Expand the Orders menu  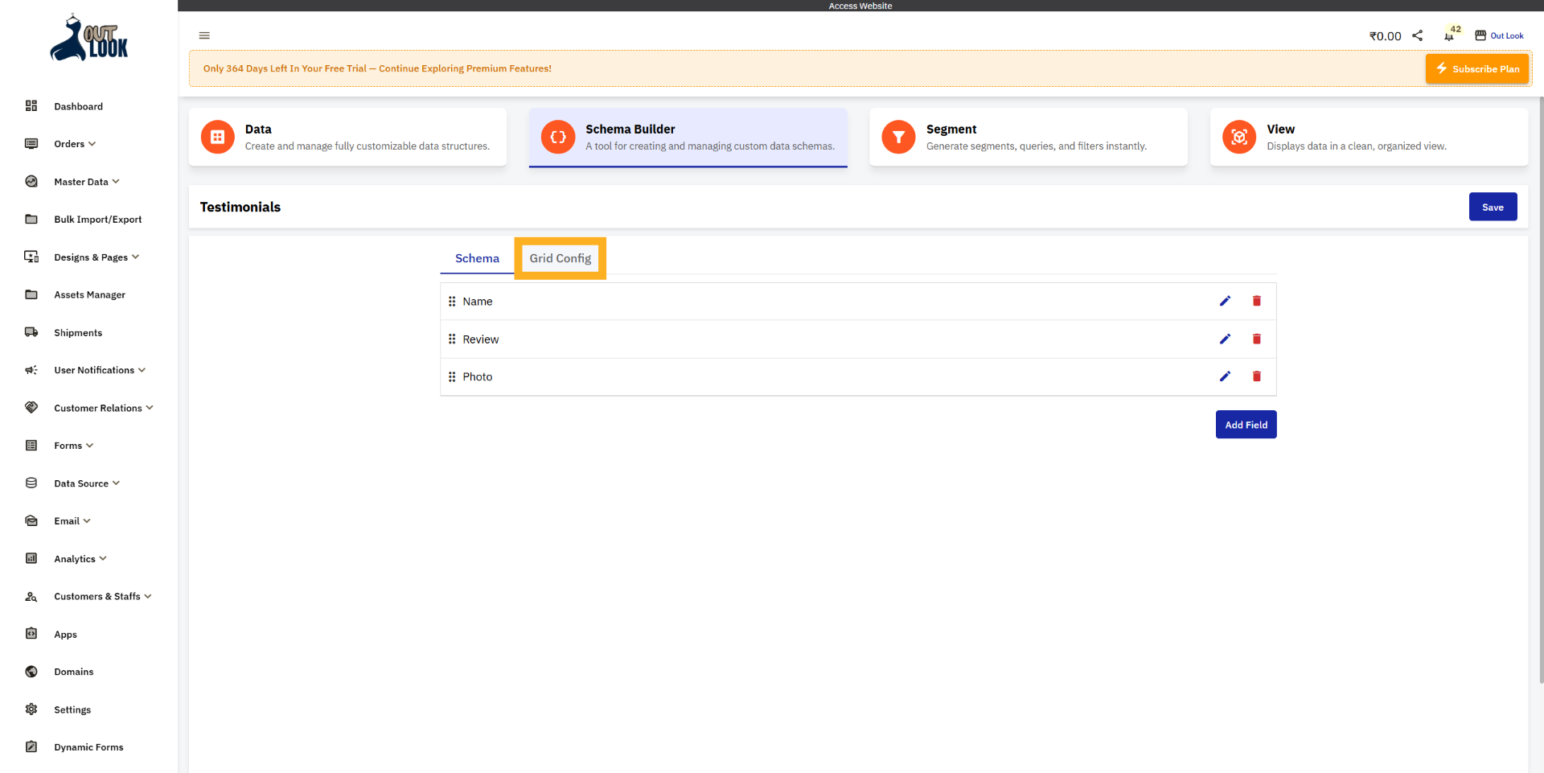[75, 144]
